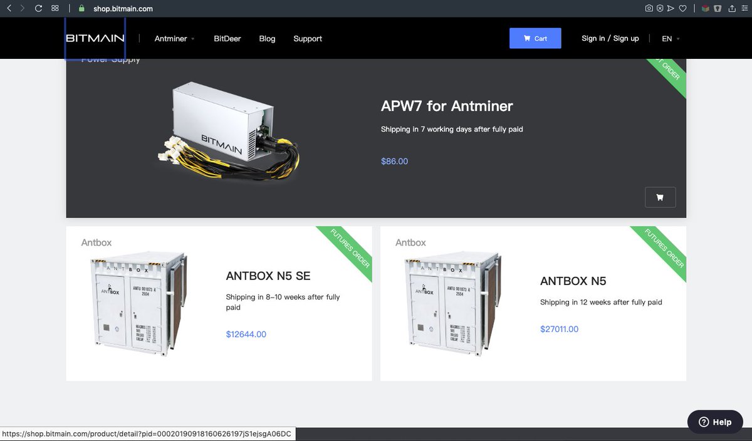
Task: Expand the EN language dropdown
Action: tap(671, 39)
